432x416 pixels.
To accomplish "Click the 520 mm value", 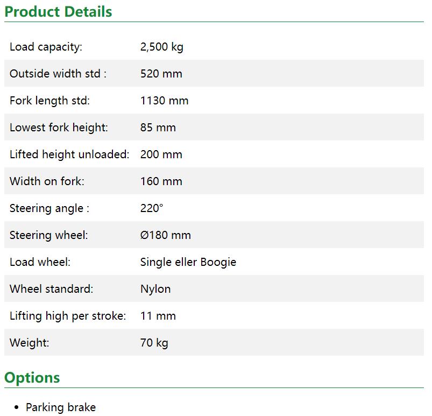I will 161,74.
